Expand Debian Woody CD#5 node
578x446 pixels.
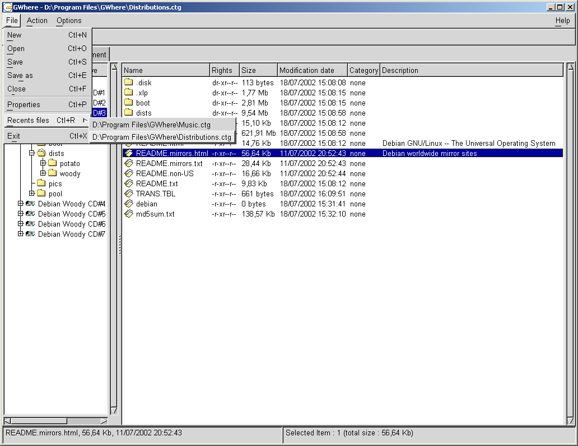(21, 213)
